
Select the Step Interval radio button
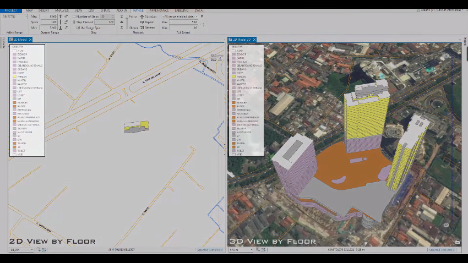[74, 22]
